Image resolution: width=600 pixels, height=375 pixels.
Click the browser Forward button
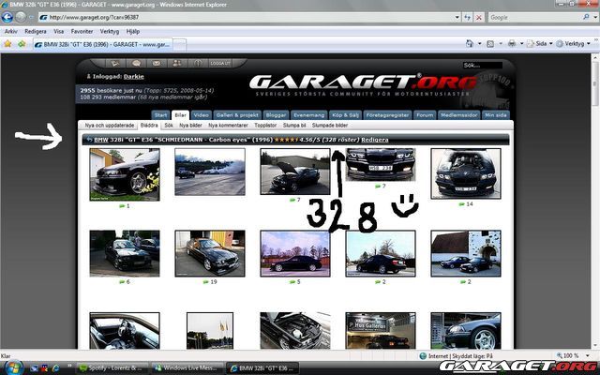21,17
